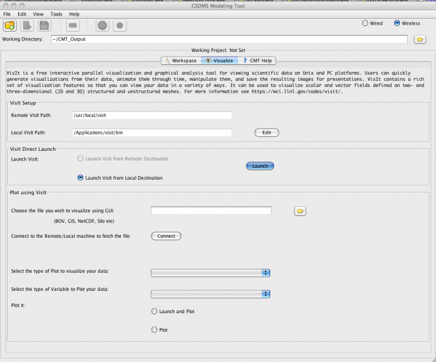
Task: Click the Connect button
Action: (166, 236)
